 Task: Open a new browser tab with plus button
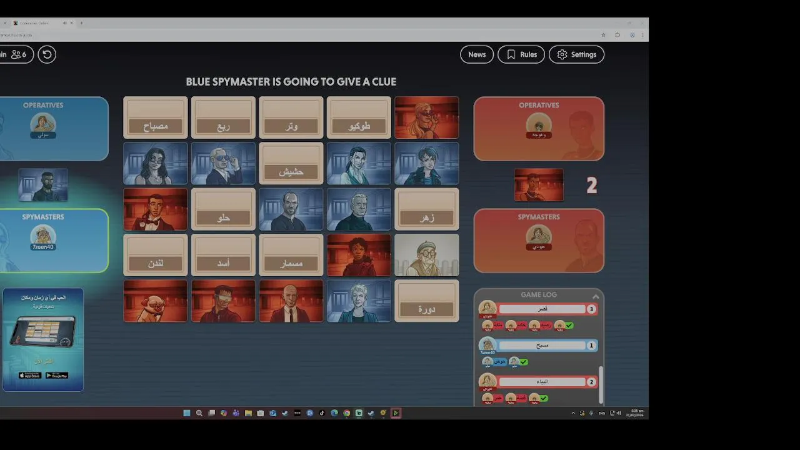pos(81,23)
